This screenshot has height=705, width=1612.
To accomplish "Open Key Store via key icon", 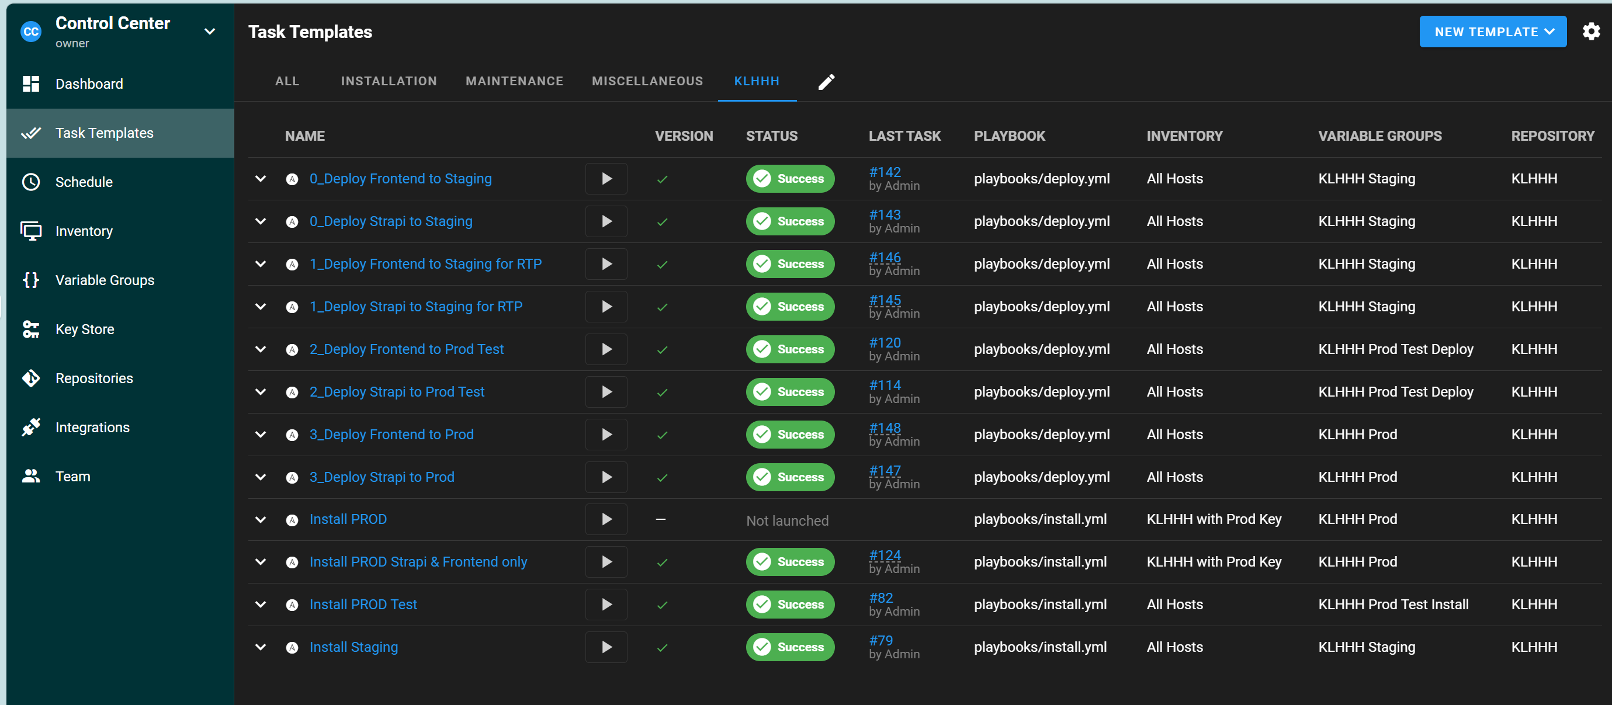I will (30, 329).
